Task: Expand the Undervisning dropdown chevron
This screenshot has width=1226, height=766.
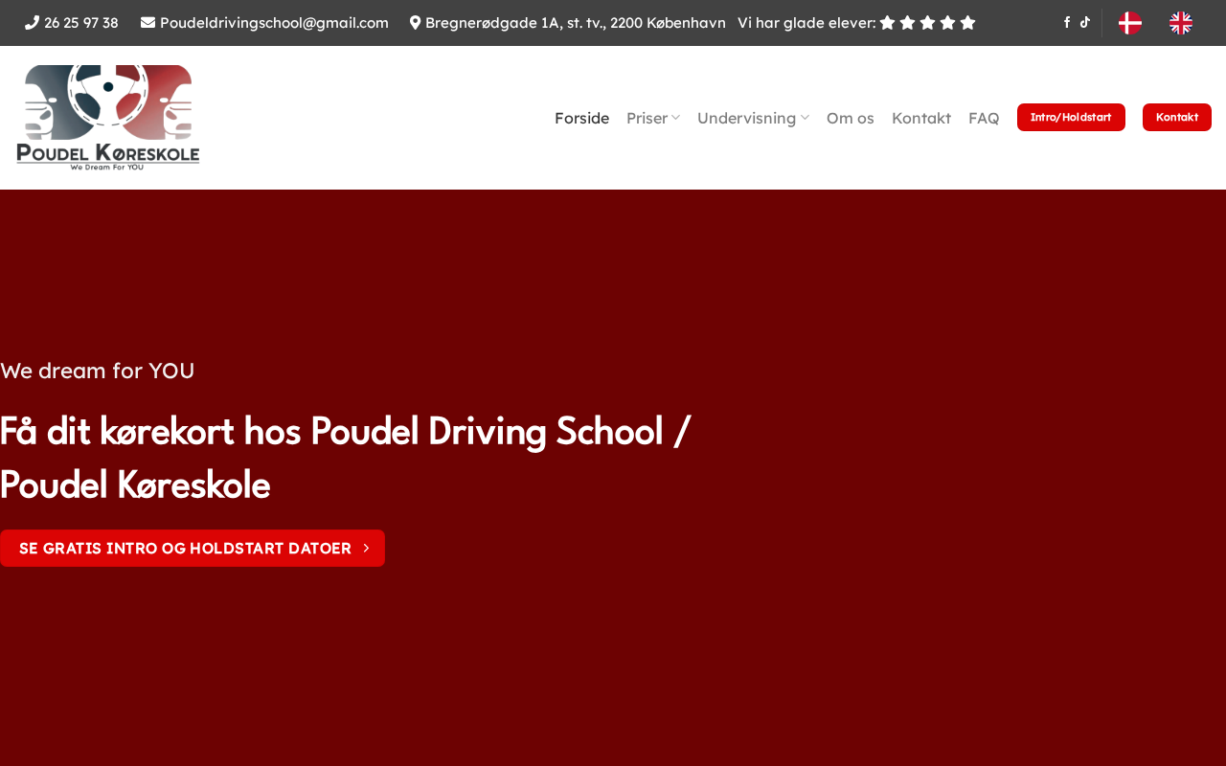Action: [x=805, y=118]
